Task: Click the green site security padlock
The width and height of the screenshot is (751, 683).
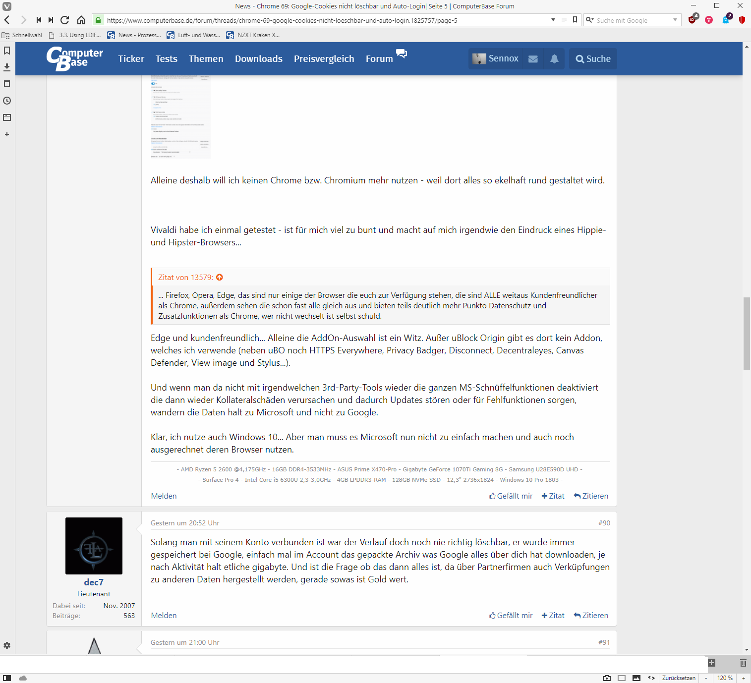Action: (x=98, y=20)
